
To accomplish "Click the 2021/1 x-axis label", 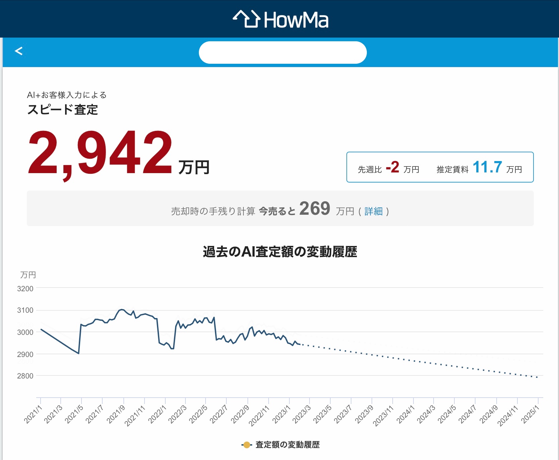I will (x=33, y=414).
